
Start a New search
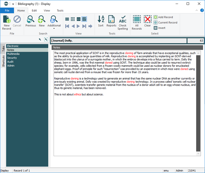pyautogui.click(x=42, y=22)
